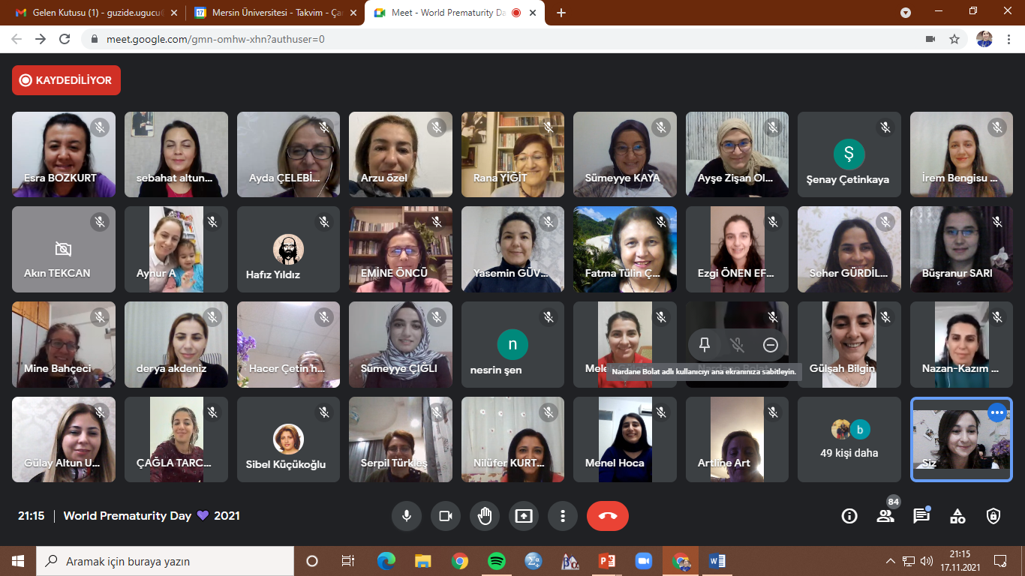
Task: Click the taskbar search box
Action: tap(165, 561)
